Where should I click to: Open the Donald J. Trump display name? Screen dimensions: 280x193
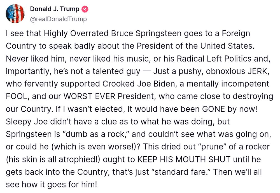tap(55, 9)
